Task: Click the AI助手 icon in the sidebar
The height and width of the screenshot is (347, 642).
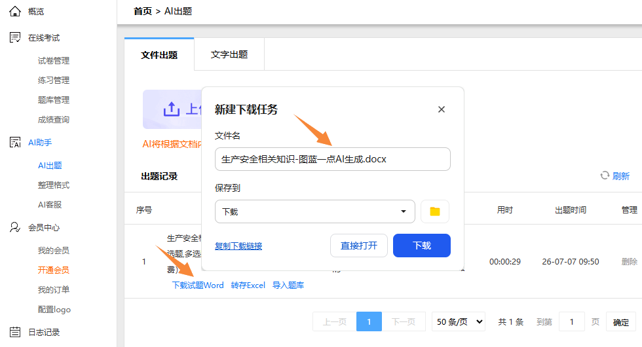Action: (15, 143)
